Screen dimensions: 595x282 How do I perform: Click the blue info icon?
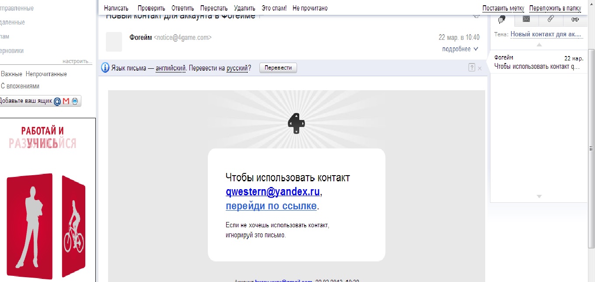(105, 68)
